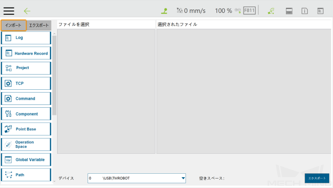Viewport: 333px width, 188px height.
Task: Click the icon beside the 100 % speed
Action: click(238, 10)
